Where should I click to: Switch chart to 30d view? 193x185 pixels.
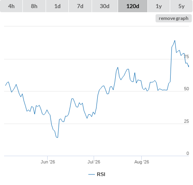(x=105, y=6)
